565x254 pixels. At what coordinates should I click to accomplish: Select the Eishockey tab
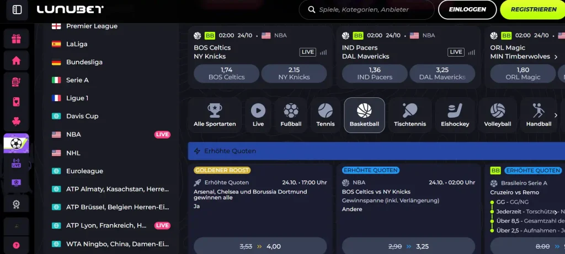455,115
